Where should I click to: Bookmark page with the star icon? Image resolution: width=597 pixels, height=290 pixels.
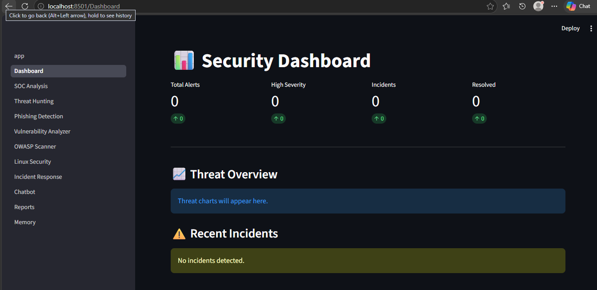tap(490, 6)
